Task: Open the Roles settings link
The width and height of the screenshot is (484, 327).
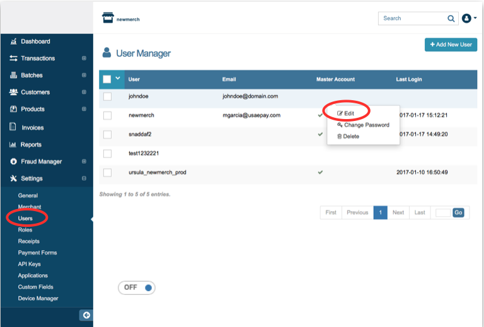Action: click(25, 230)
